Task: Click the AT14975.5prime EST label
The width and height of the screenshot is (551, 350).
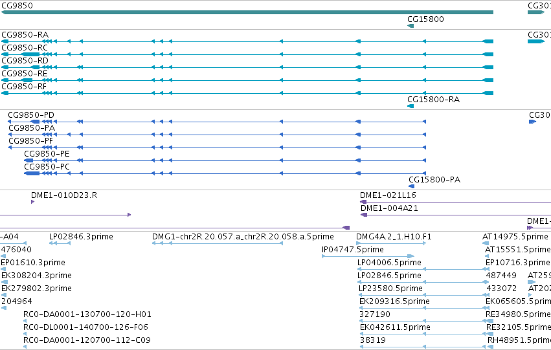Action: coord(515,237)
